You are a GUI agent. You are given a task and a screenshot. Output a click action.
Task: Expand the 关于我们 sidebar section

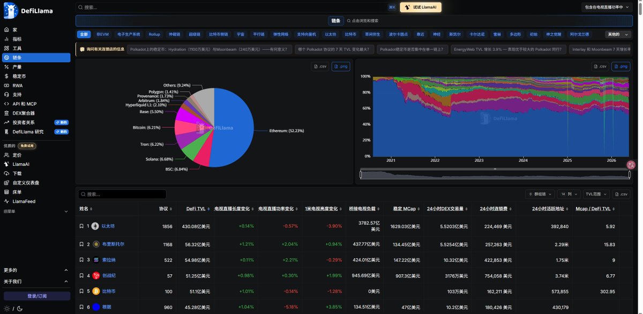pos(35,281)
